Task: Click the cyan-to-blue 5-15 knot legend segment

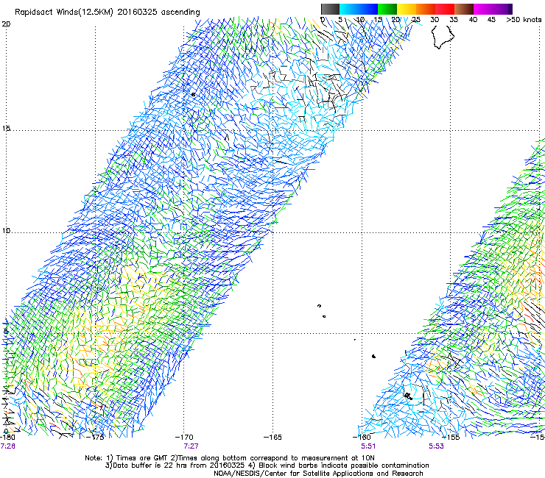Action: pyautogui.click(x=359, y=9)
